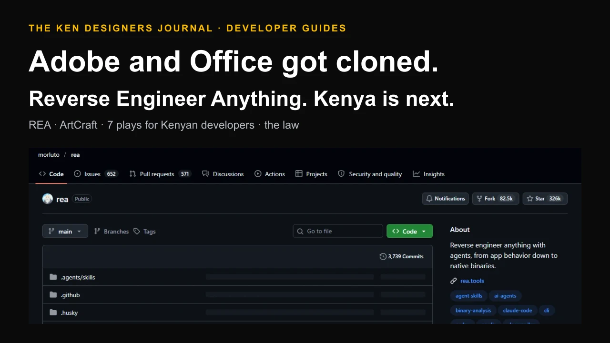Fork the rea repository
Image resolution: width=610 pixels, height=343 pixels.
pyautogui.click(x=495, y=199)
